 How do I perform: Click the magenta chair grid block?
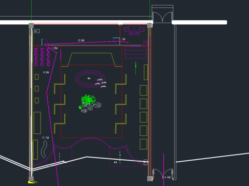click(x=43, y=57)
